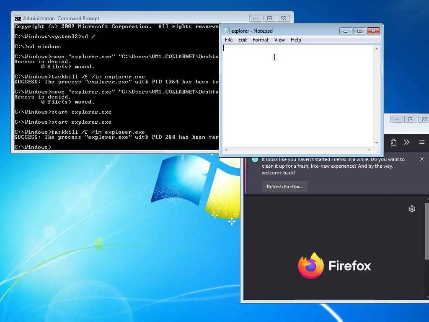Screen dimensions: 429x322
Task: Open the Help menu in Notepad
Action: coord(296,40)
